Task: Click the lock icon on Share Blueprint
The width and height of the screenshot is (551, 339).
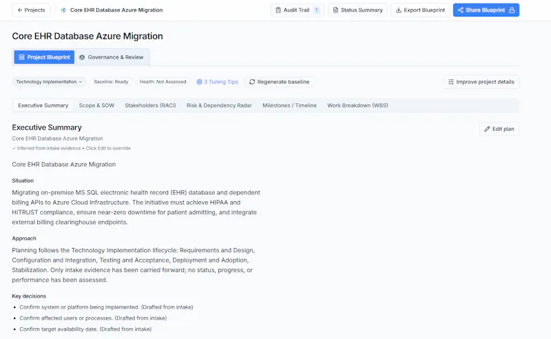Action: point(512,10)
